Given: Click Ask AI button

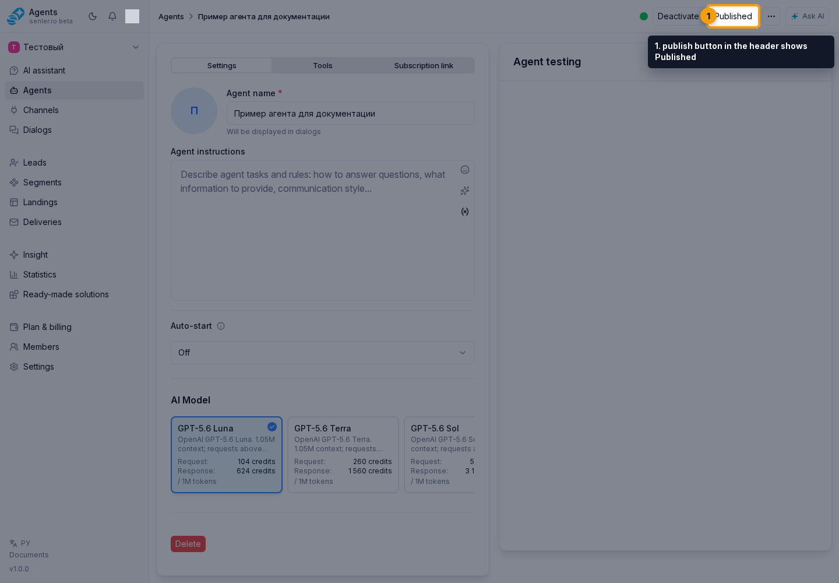Looking at the screenshot, I should pos(808,16).
